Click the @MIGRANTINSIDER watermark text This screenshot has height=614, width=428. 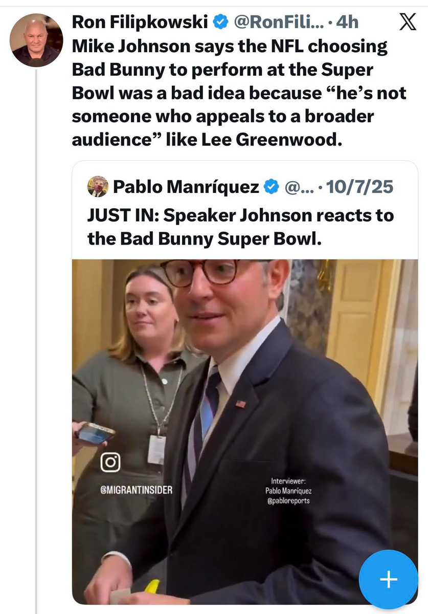click(137, 490)
